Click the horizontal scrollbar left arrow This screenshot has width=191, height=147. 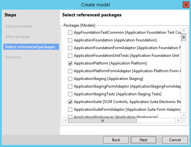pyautogui.click(x=66, y=121)
